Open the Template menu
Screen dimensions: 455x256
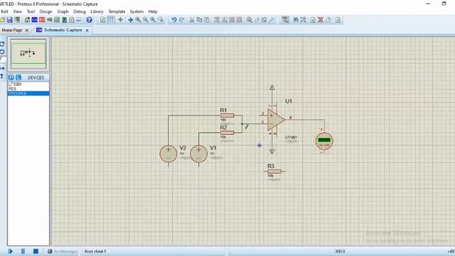117,11
